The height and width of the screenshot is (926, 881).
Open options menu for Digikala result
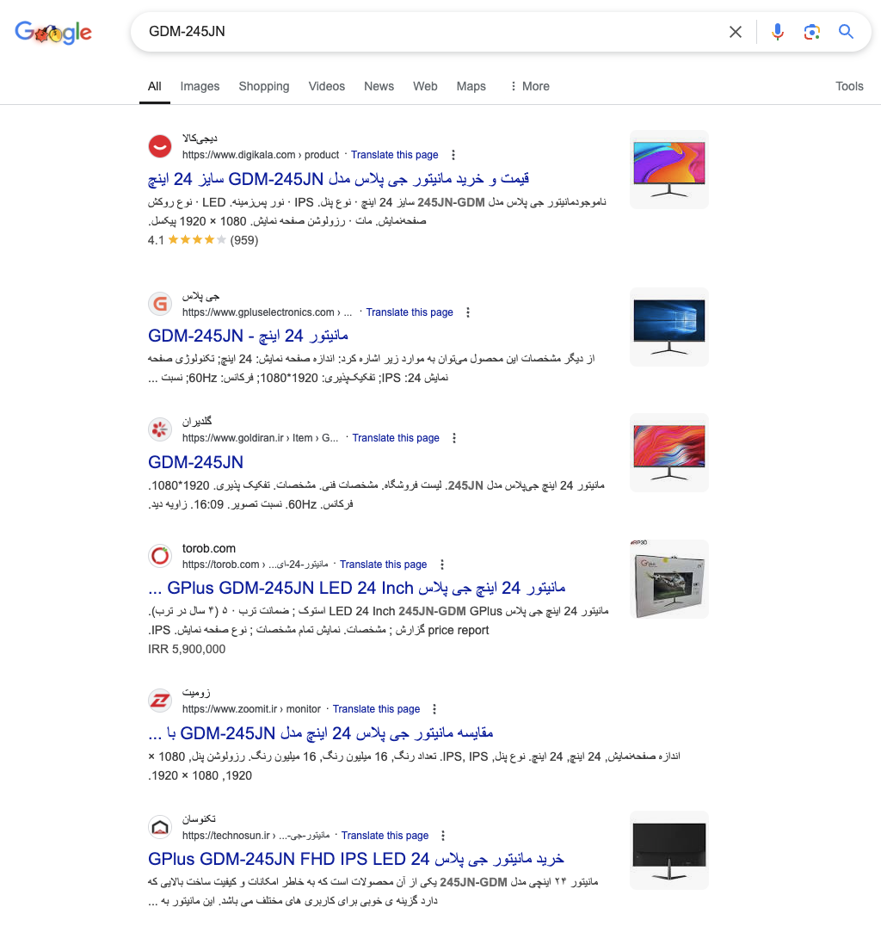[453, 155]
